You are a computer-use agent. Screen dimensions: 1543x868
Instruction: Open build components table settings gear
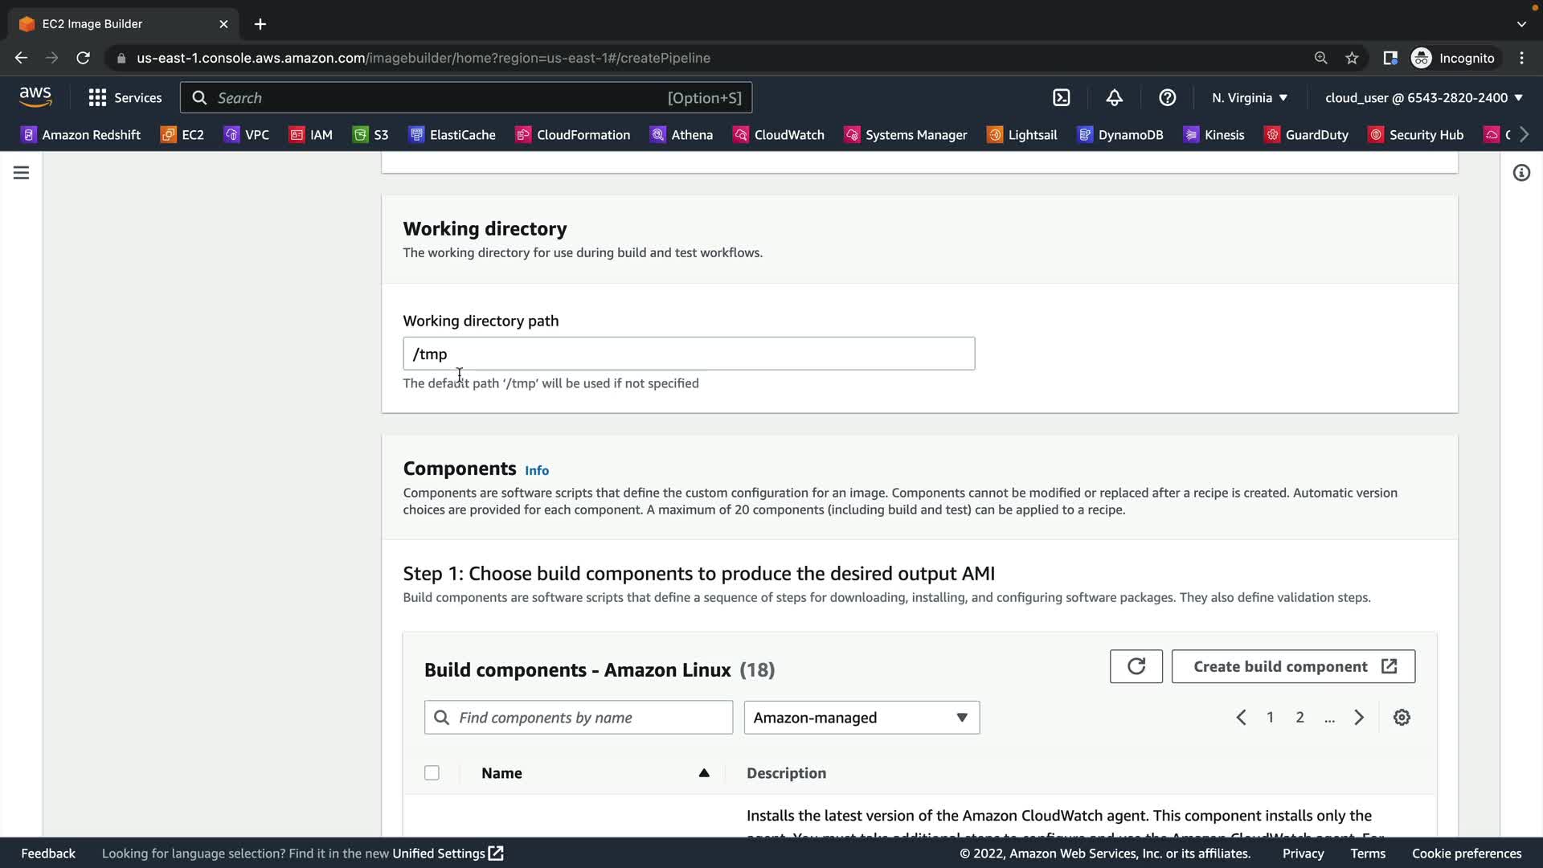(x=1402, y=717)
